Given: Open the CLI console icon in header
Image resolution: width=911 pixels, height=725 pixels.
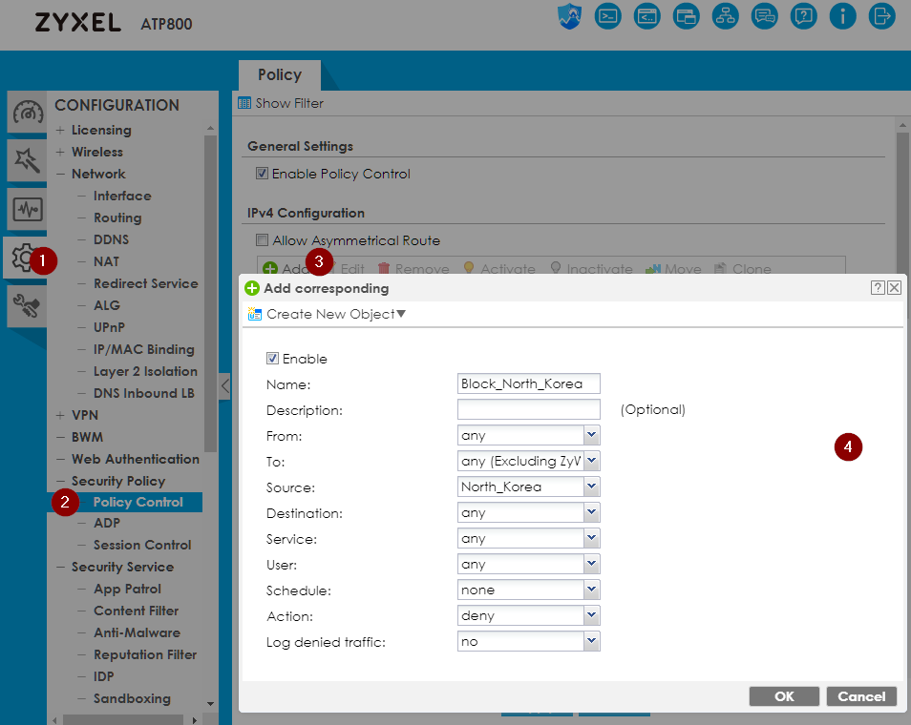Looking at the screenshot, I should point(608,16).
